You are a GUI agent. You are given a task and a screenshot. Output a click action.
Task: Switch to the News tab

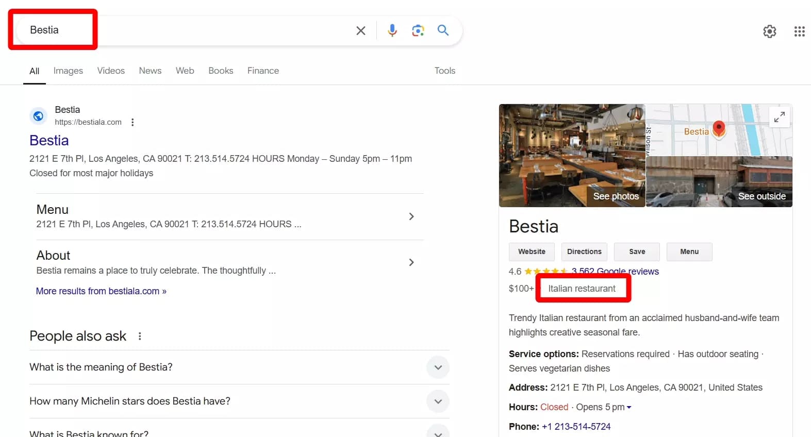(x=150, y=71)
